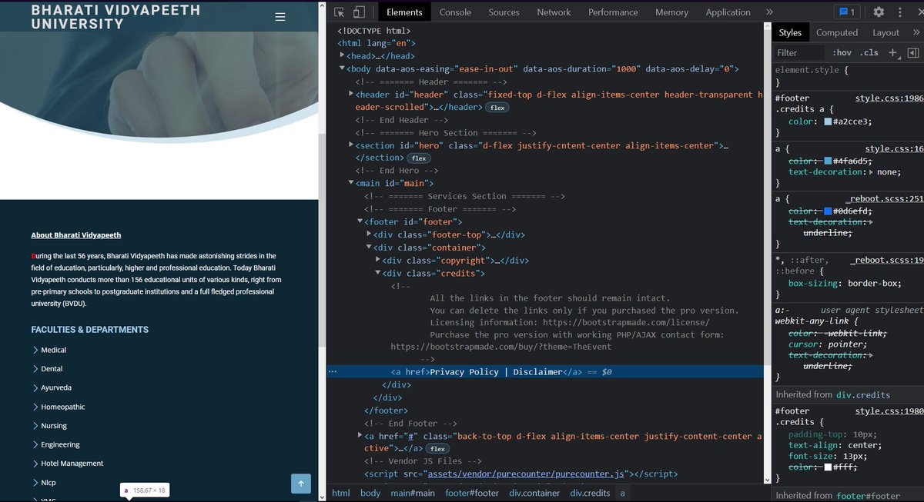Focus the Styles Filter input field
The height and width of the screenshot is (502, 924).
pos(799,53)
